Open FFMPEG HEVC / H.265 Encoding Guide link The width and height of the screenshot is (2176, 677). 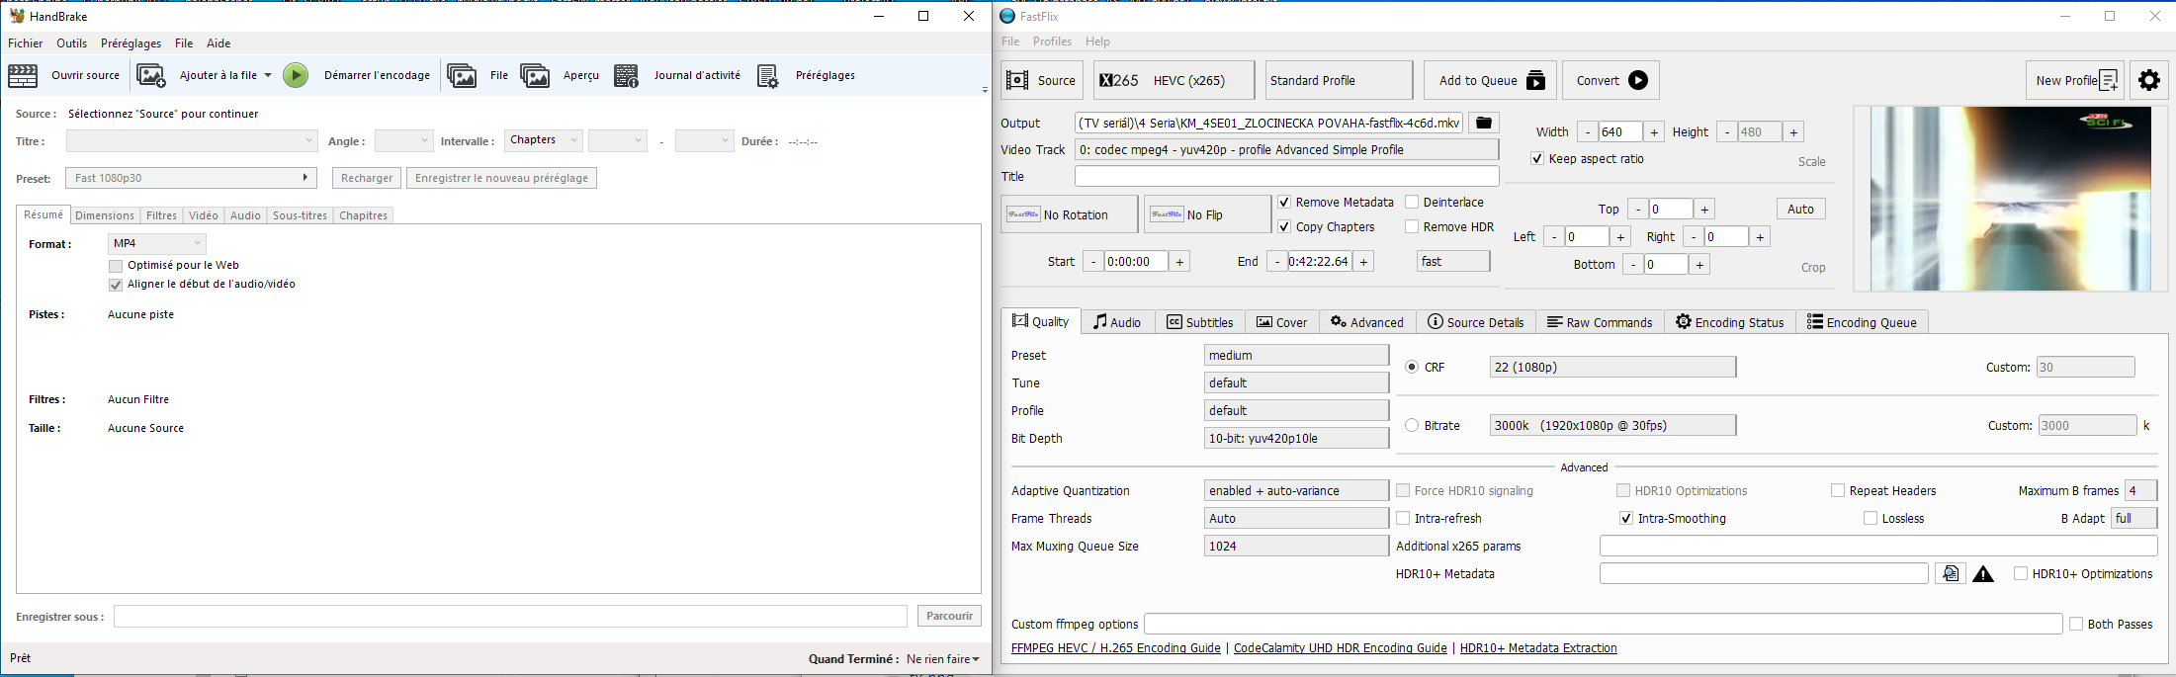click(x=1116, y=648)
